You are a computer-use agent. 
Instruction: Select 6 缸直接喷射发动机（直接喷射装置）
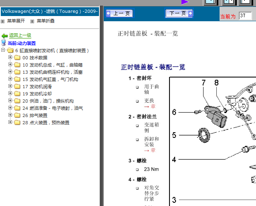pyautogui.click(x=52, y=50)
